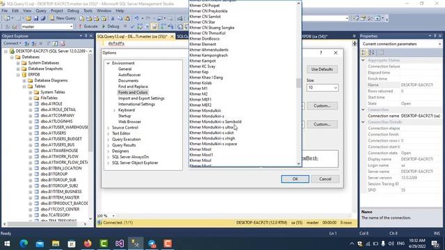This screenshot has height=250, width=445.
Task: Click the Save icon in toolbar
Action: tap(35, 19)
